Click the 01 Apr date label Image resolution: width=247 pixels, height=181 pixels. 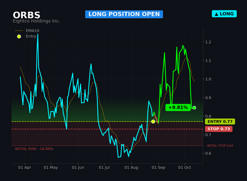tap(25, 168)
